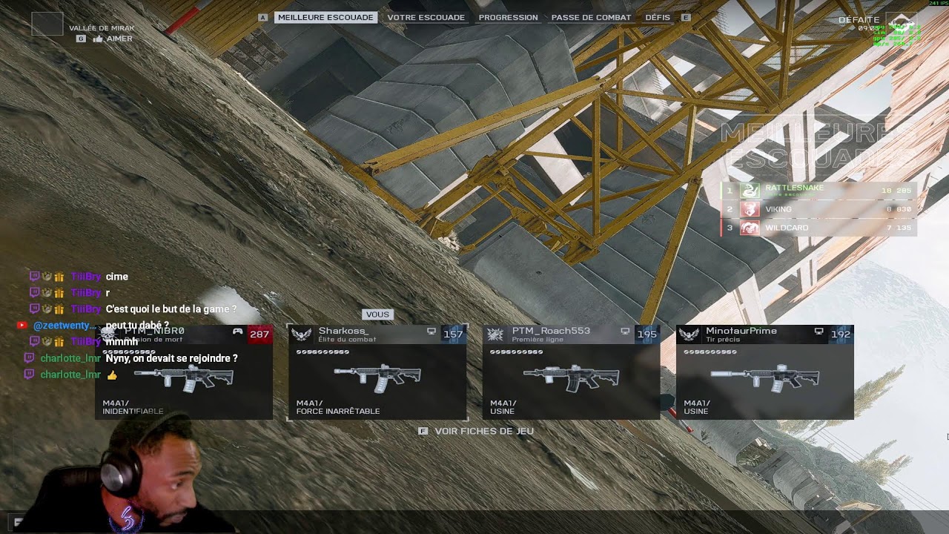Click MinotaurPrime score 192
Screen dimensions: 949x534
click(841, 334)
